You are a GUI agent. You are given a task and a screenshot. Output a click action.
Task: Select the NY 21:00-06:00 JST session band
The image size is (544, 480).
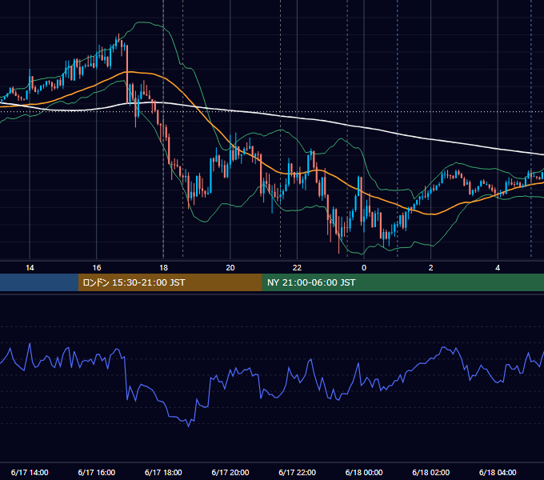[x=402, y=282]
